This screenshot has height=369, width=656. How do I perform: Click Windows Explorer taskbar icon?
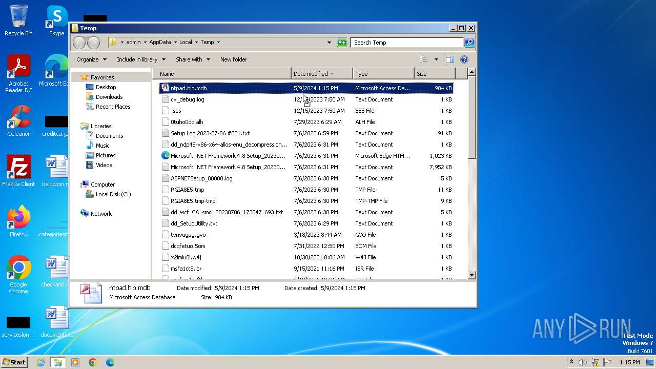58,362
